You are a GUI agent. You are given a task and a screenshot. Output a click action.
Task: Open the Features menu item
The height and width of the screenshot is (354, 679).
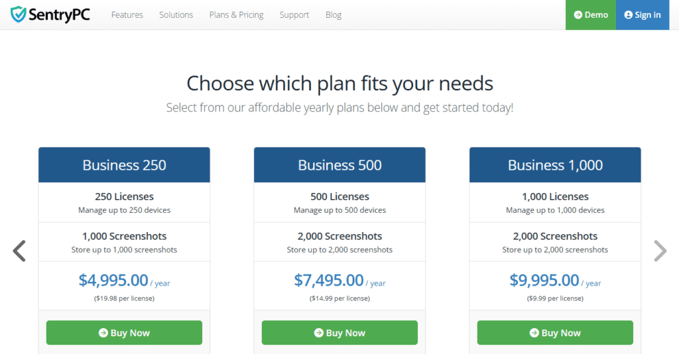tap(127, 15)
